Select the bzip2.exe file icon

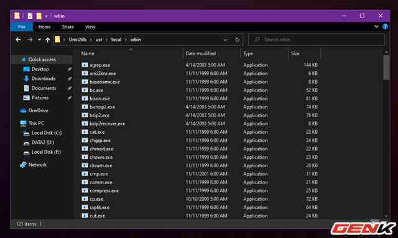coord(85,115)
